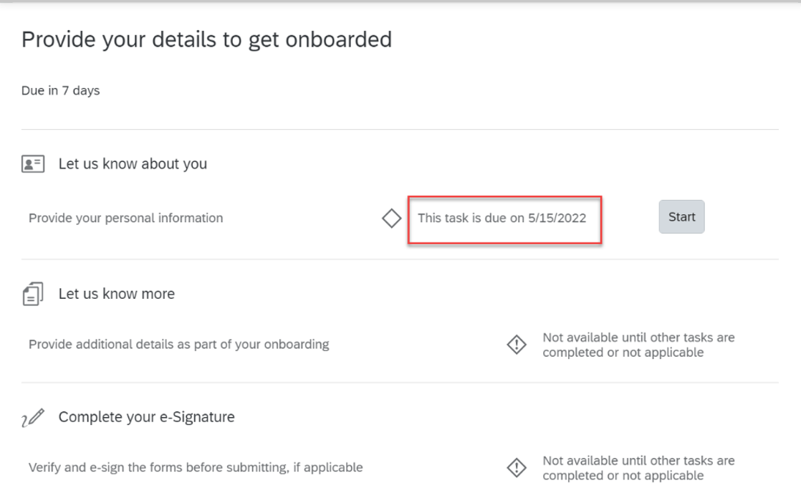Click 'Provide additional details as part of your onboarding'
Image resolution: width=801 pixels, height=483 pixels.
coord(179,345)
